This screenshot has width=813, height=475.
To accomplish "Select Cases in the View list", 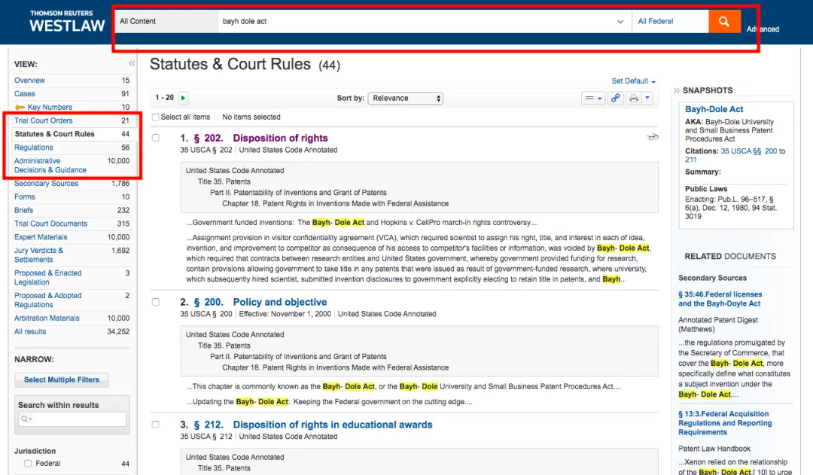I will (x=24, y=94).
